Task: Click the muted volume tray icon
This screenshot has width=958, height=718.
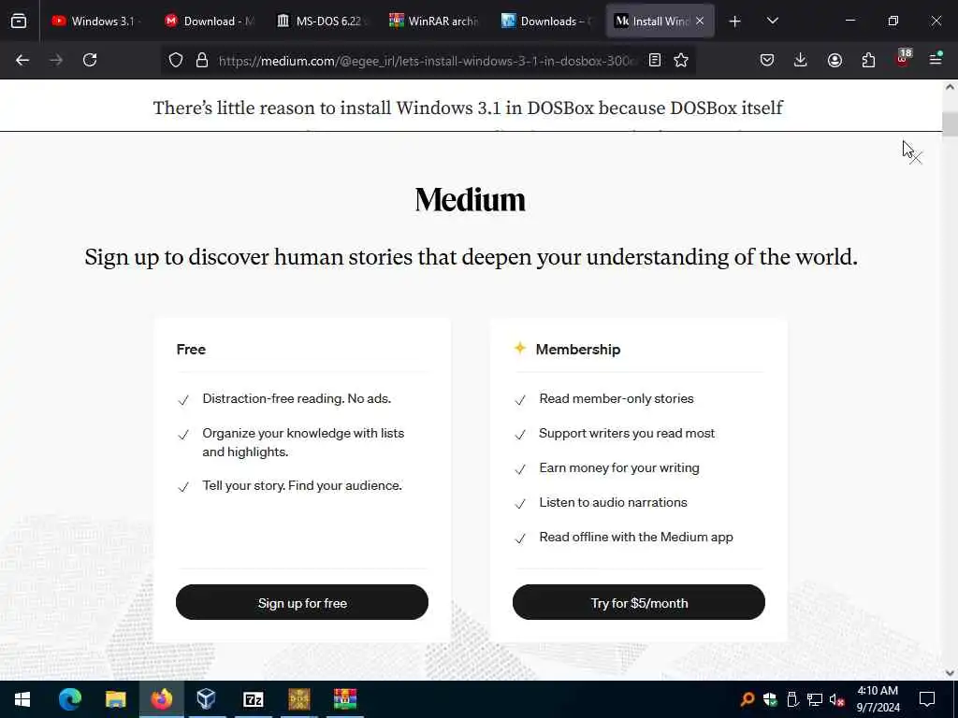Action: click(837, 699)
